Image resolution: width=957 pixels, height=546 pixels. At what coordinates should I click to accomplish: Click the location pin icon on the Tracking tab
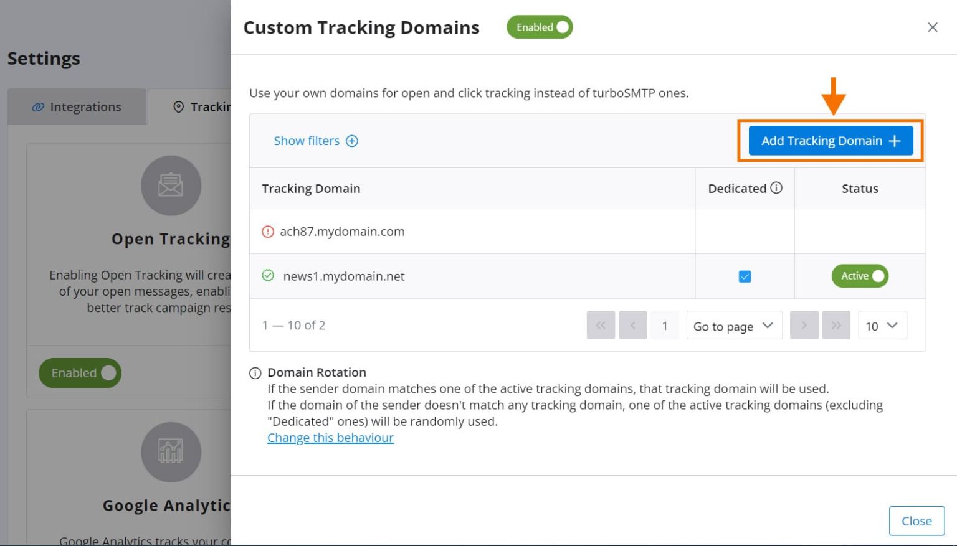pos(178,106)
